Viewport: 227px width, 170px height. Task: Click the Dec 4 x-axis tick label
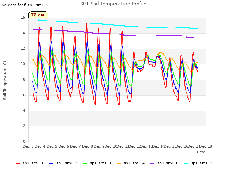point(40,146)
